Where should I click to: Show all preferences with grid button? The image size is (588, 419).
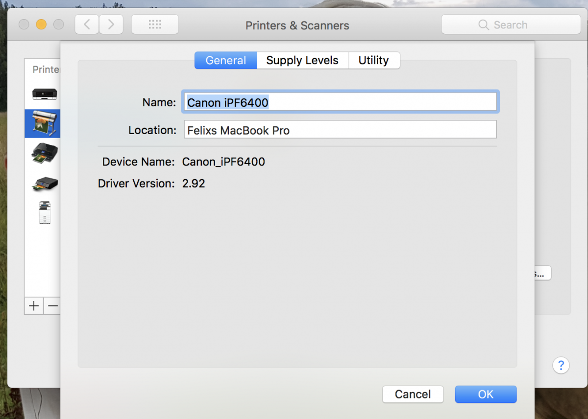coord(155,24)
